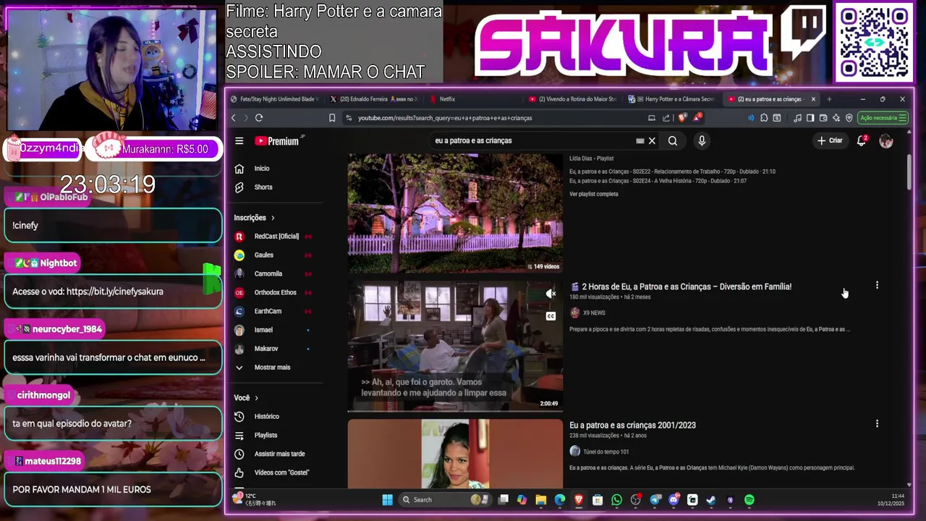Clear the YouTube search query with the X
Screen dimensions: 926x521
tap(652, 141)
